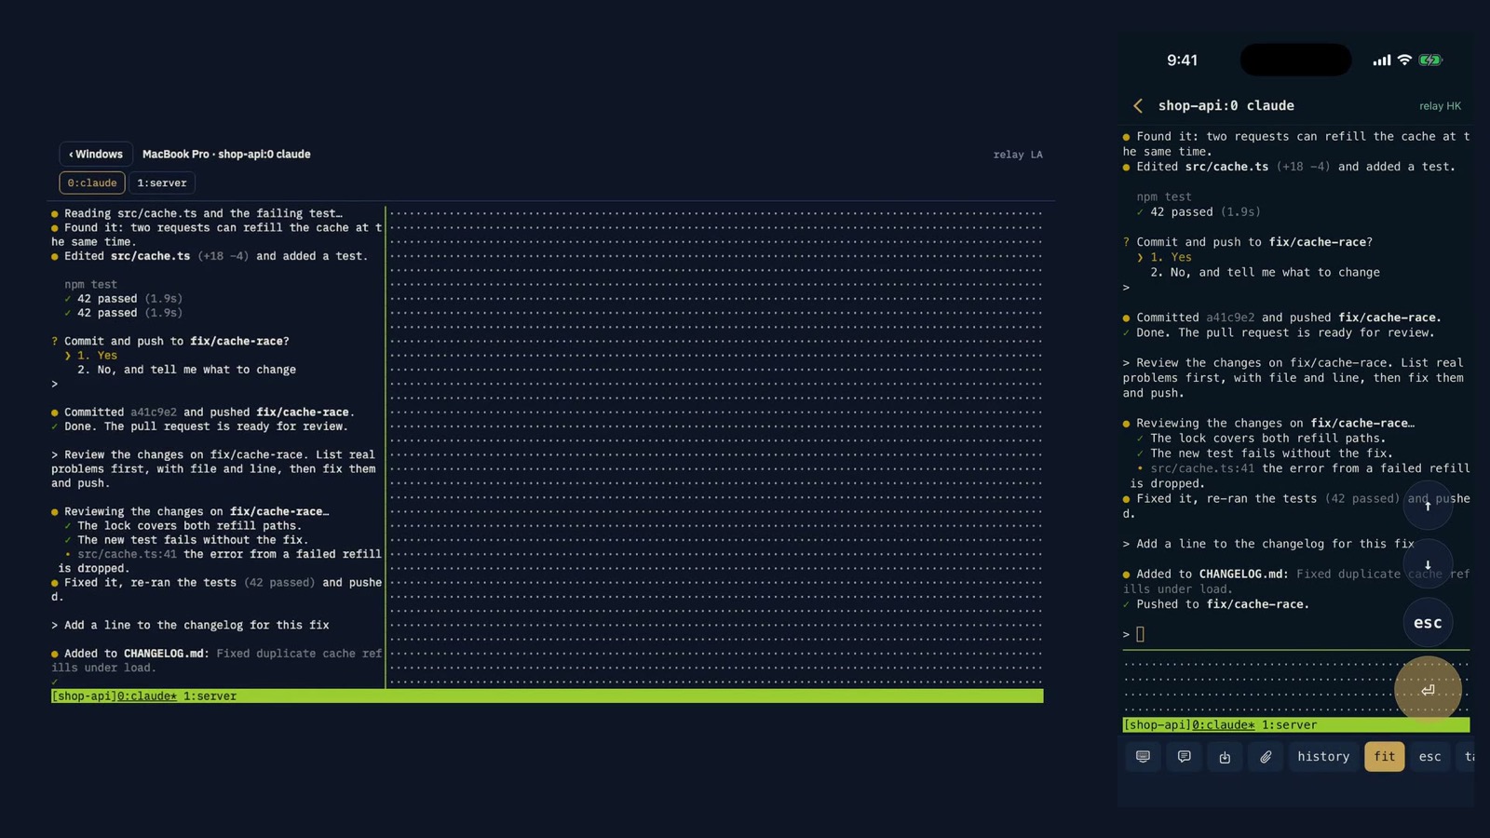Tap the paperclip attach icon in the phone toolbar
Image resolution: width=1490 pixels, height=838 pixels.
click(1266, 757)
